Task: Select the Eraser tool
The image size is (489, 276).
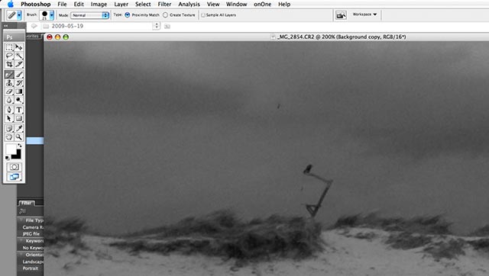Action: [9, 91]
